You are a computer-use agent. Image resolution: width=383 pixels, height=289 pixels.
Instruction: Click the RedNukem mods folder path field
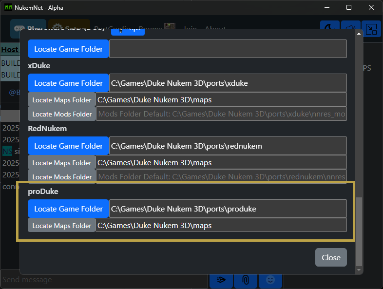click(x=221, y=177)
